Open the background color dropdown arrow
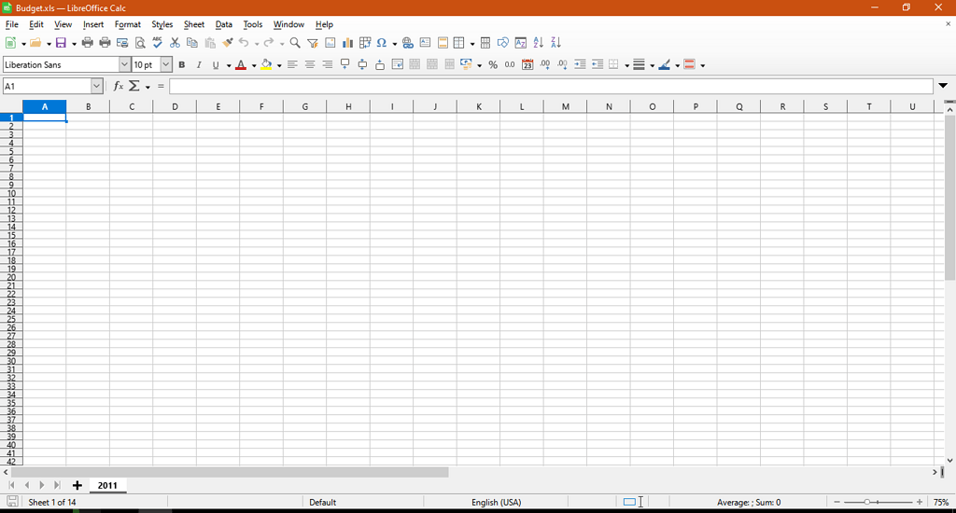Viewport: 956px width, 513px height. click(279, 65)
